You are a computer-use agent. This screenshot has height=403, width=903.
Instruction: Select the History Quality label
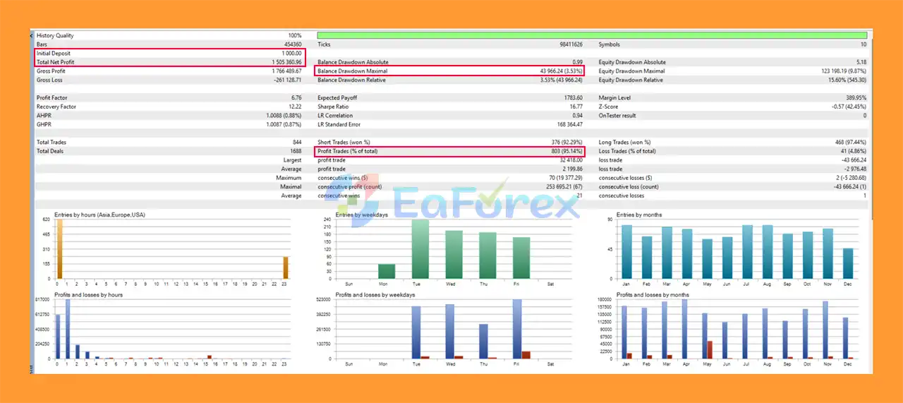pyautogui.click(x=55, y=35)
